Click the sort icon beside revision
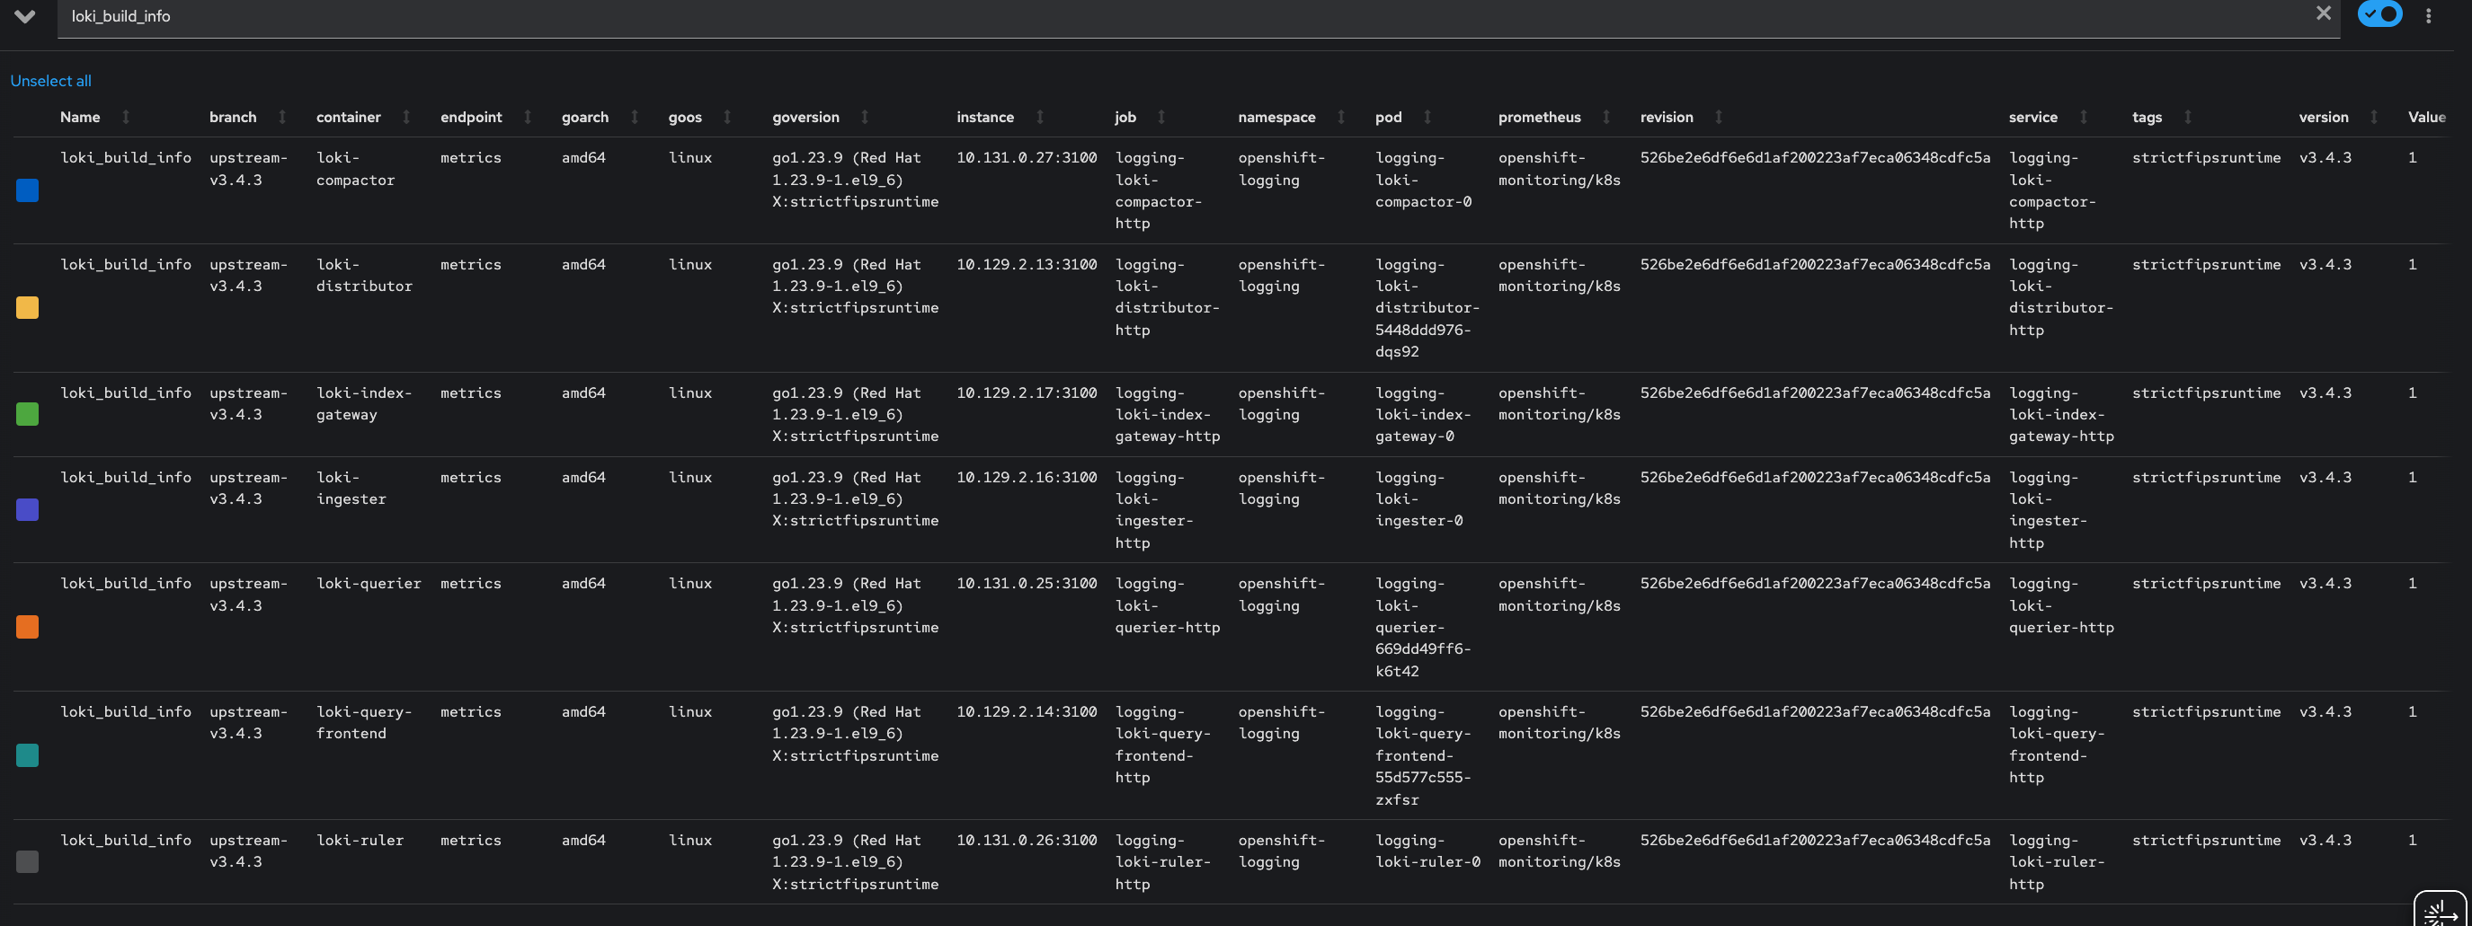This screenshot has height=926, width=2472. [x=1718, y=117]
